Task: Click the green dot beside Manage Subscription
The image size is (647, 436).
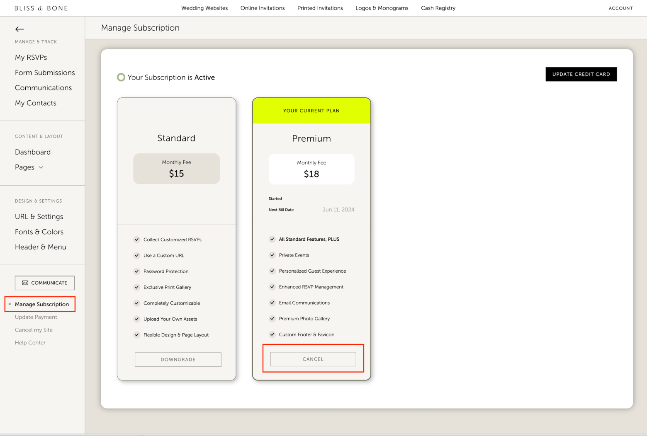Action: 10,304
